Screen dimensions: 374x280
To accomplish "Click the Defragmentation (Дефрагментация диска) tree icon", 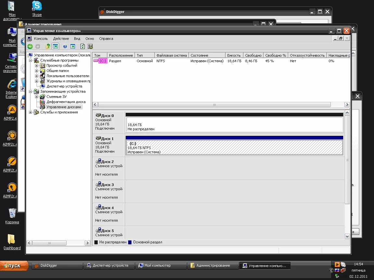I will 43,102.
